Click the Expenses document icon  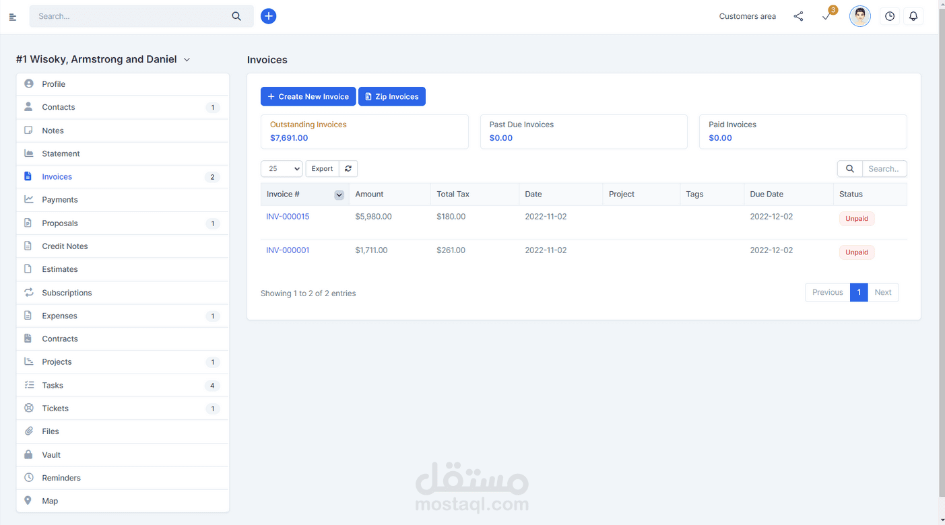[x=28, y=316]
